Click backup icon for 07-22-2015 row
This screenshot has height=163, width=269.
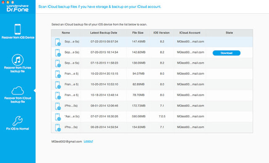tap(58, 42)
